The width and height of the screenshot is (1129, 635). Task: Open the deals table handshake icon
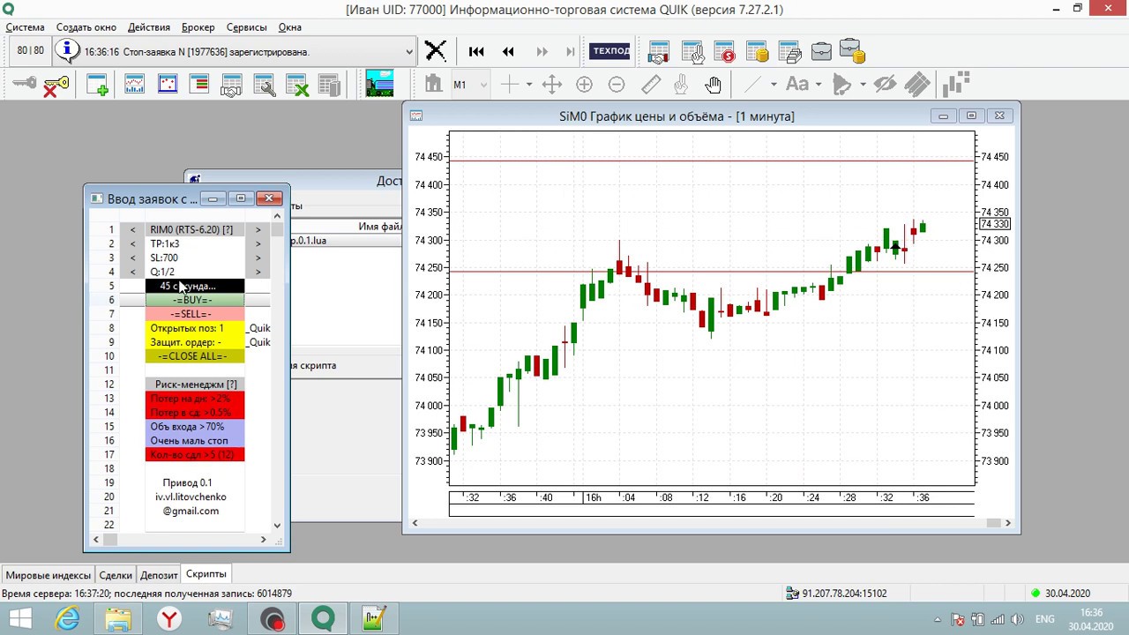tap(231, 85)
